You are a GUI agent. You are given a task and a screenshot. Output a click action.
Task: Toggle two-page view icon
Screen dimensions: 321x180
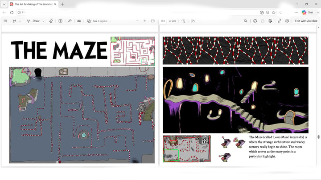coord(193,21)
